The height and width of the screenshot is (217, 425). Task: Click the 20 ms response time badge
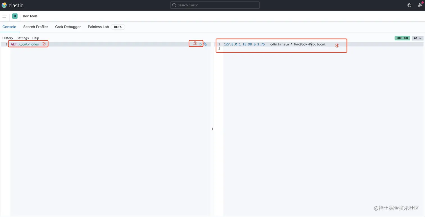click(418, 38)
